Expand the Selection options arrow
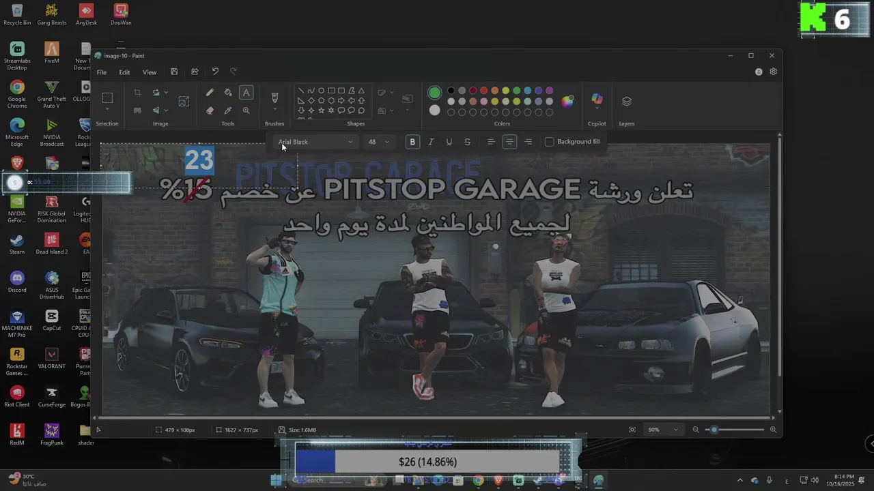The height and width of the screenshot is (491, 874). 107,110
